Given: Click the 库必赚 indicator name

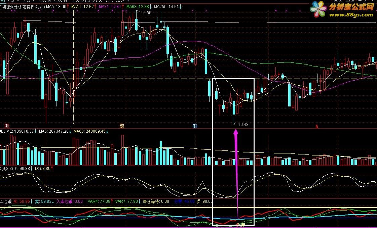Looking at the screenshot, I should click(6, 201).
